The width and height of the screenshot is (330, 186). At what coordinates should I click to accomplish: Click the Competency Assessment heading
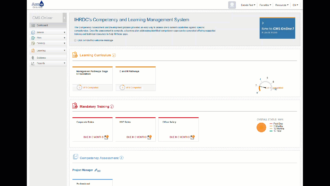point(99,158)
